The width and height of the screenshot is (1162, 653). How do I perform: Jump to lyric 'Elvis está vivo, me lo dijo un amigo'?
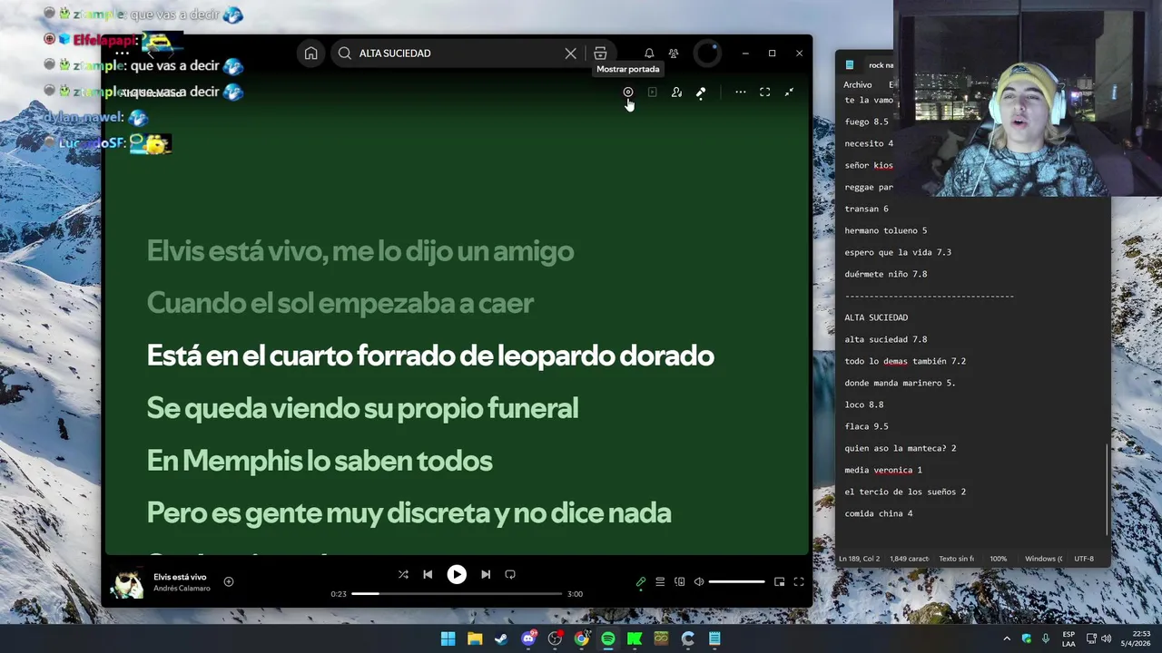pyautogui.click(x=360, y=251)
